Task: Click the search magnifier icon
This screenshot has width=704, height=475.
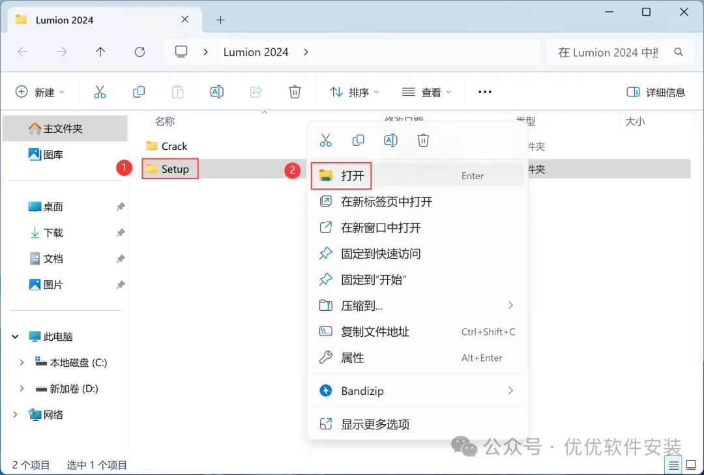Action: click(679, 52)
